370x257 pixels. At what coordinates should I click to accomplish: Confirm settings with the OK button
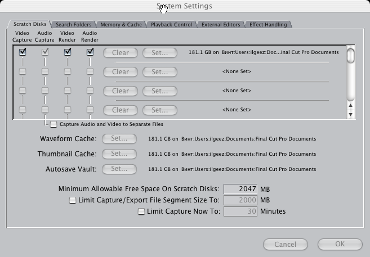(x=340, y=244)
